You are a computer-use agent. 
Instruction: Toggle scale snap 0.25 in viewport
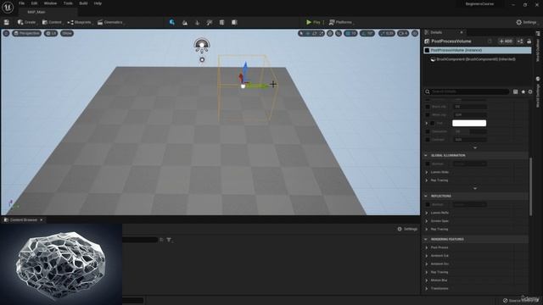coord(387,33)
